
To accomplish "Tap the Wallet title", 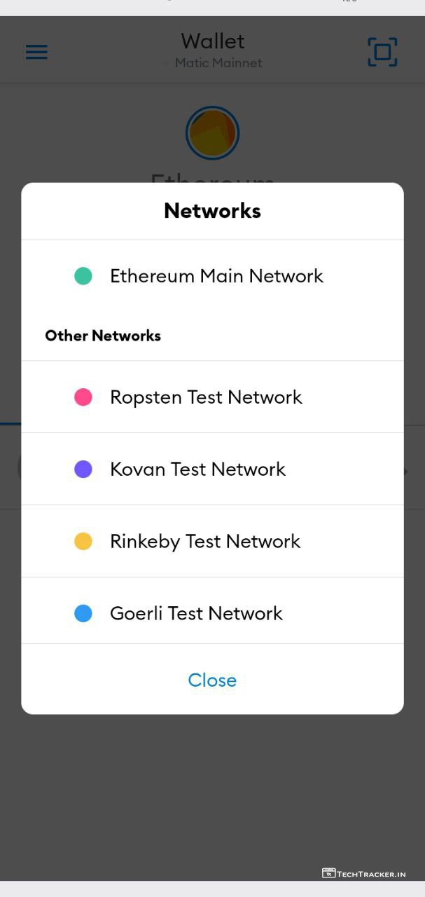I will point(213,41).
